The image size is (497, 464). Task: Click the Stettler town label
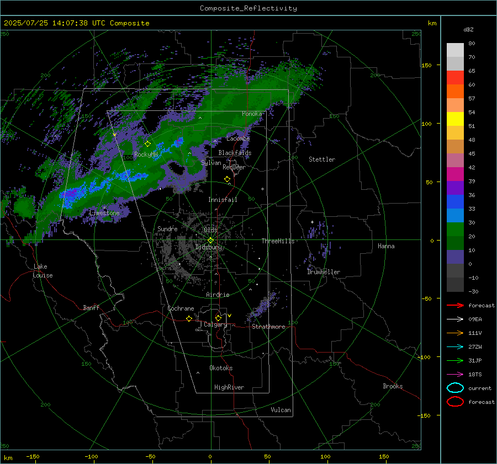[x=322, y=159]
